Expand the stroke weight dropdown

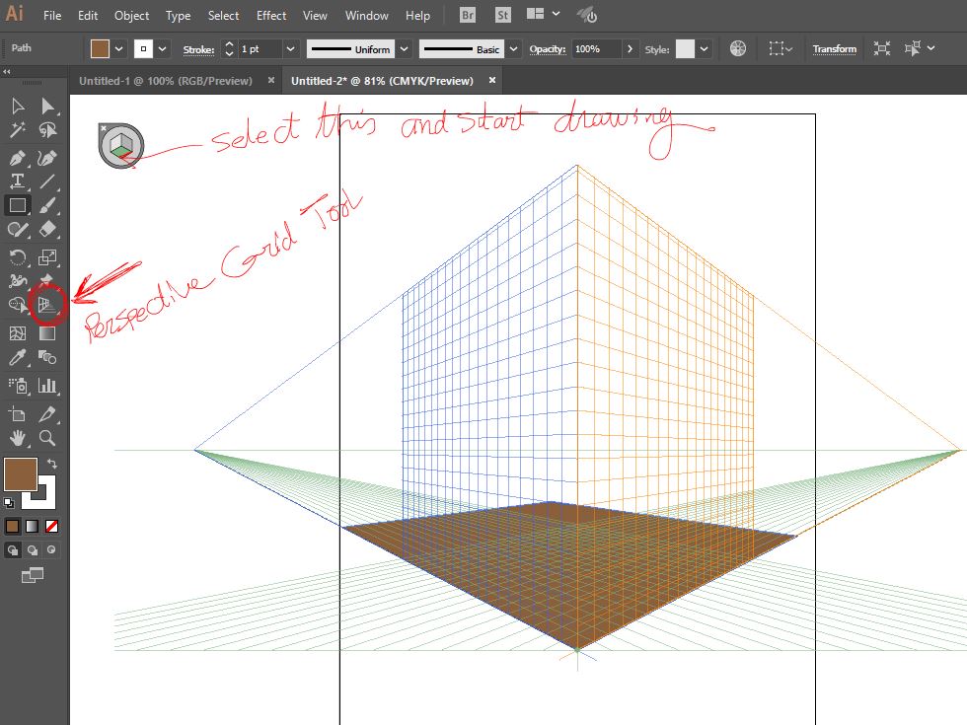(x=290, y=48)
